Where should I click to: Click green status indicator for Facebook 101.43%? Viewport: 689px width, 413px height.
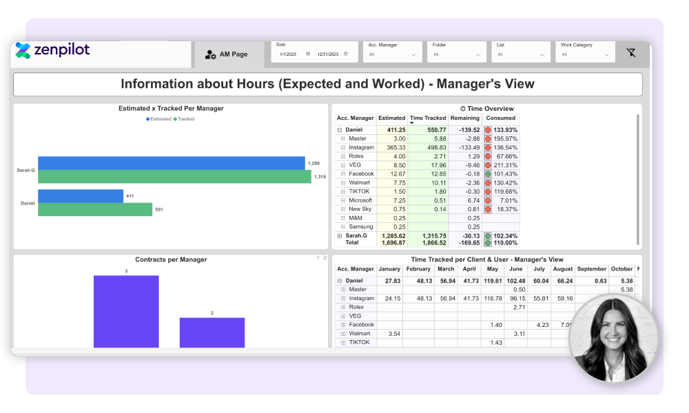488,173
